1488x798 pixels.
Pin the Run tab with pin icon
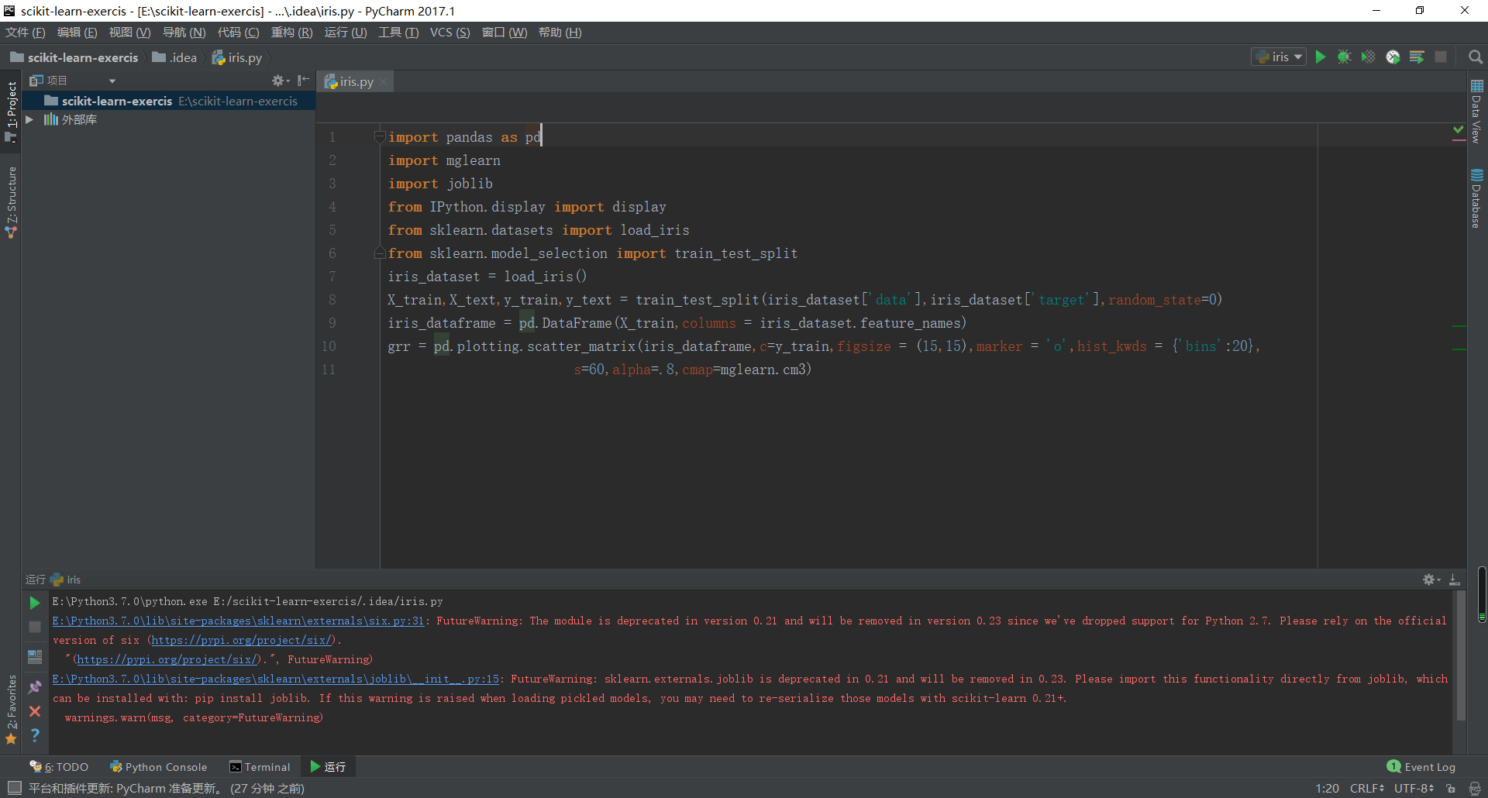[35, 686]
